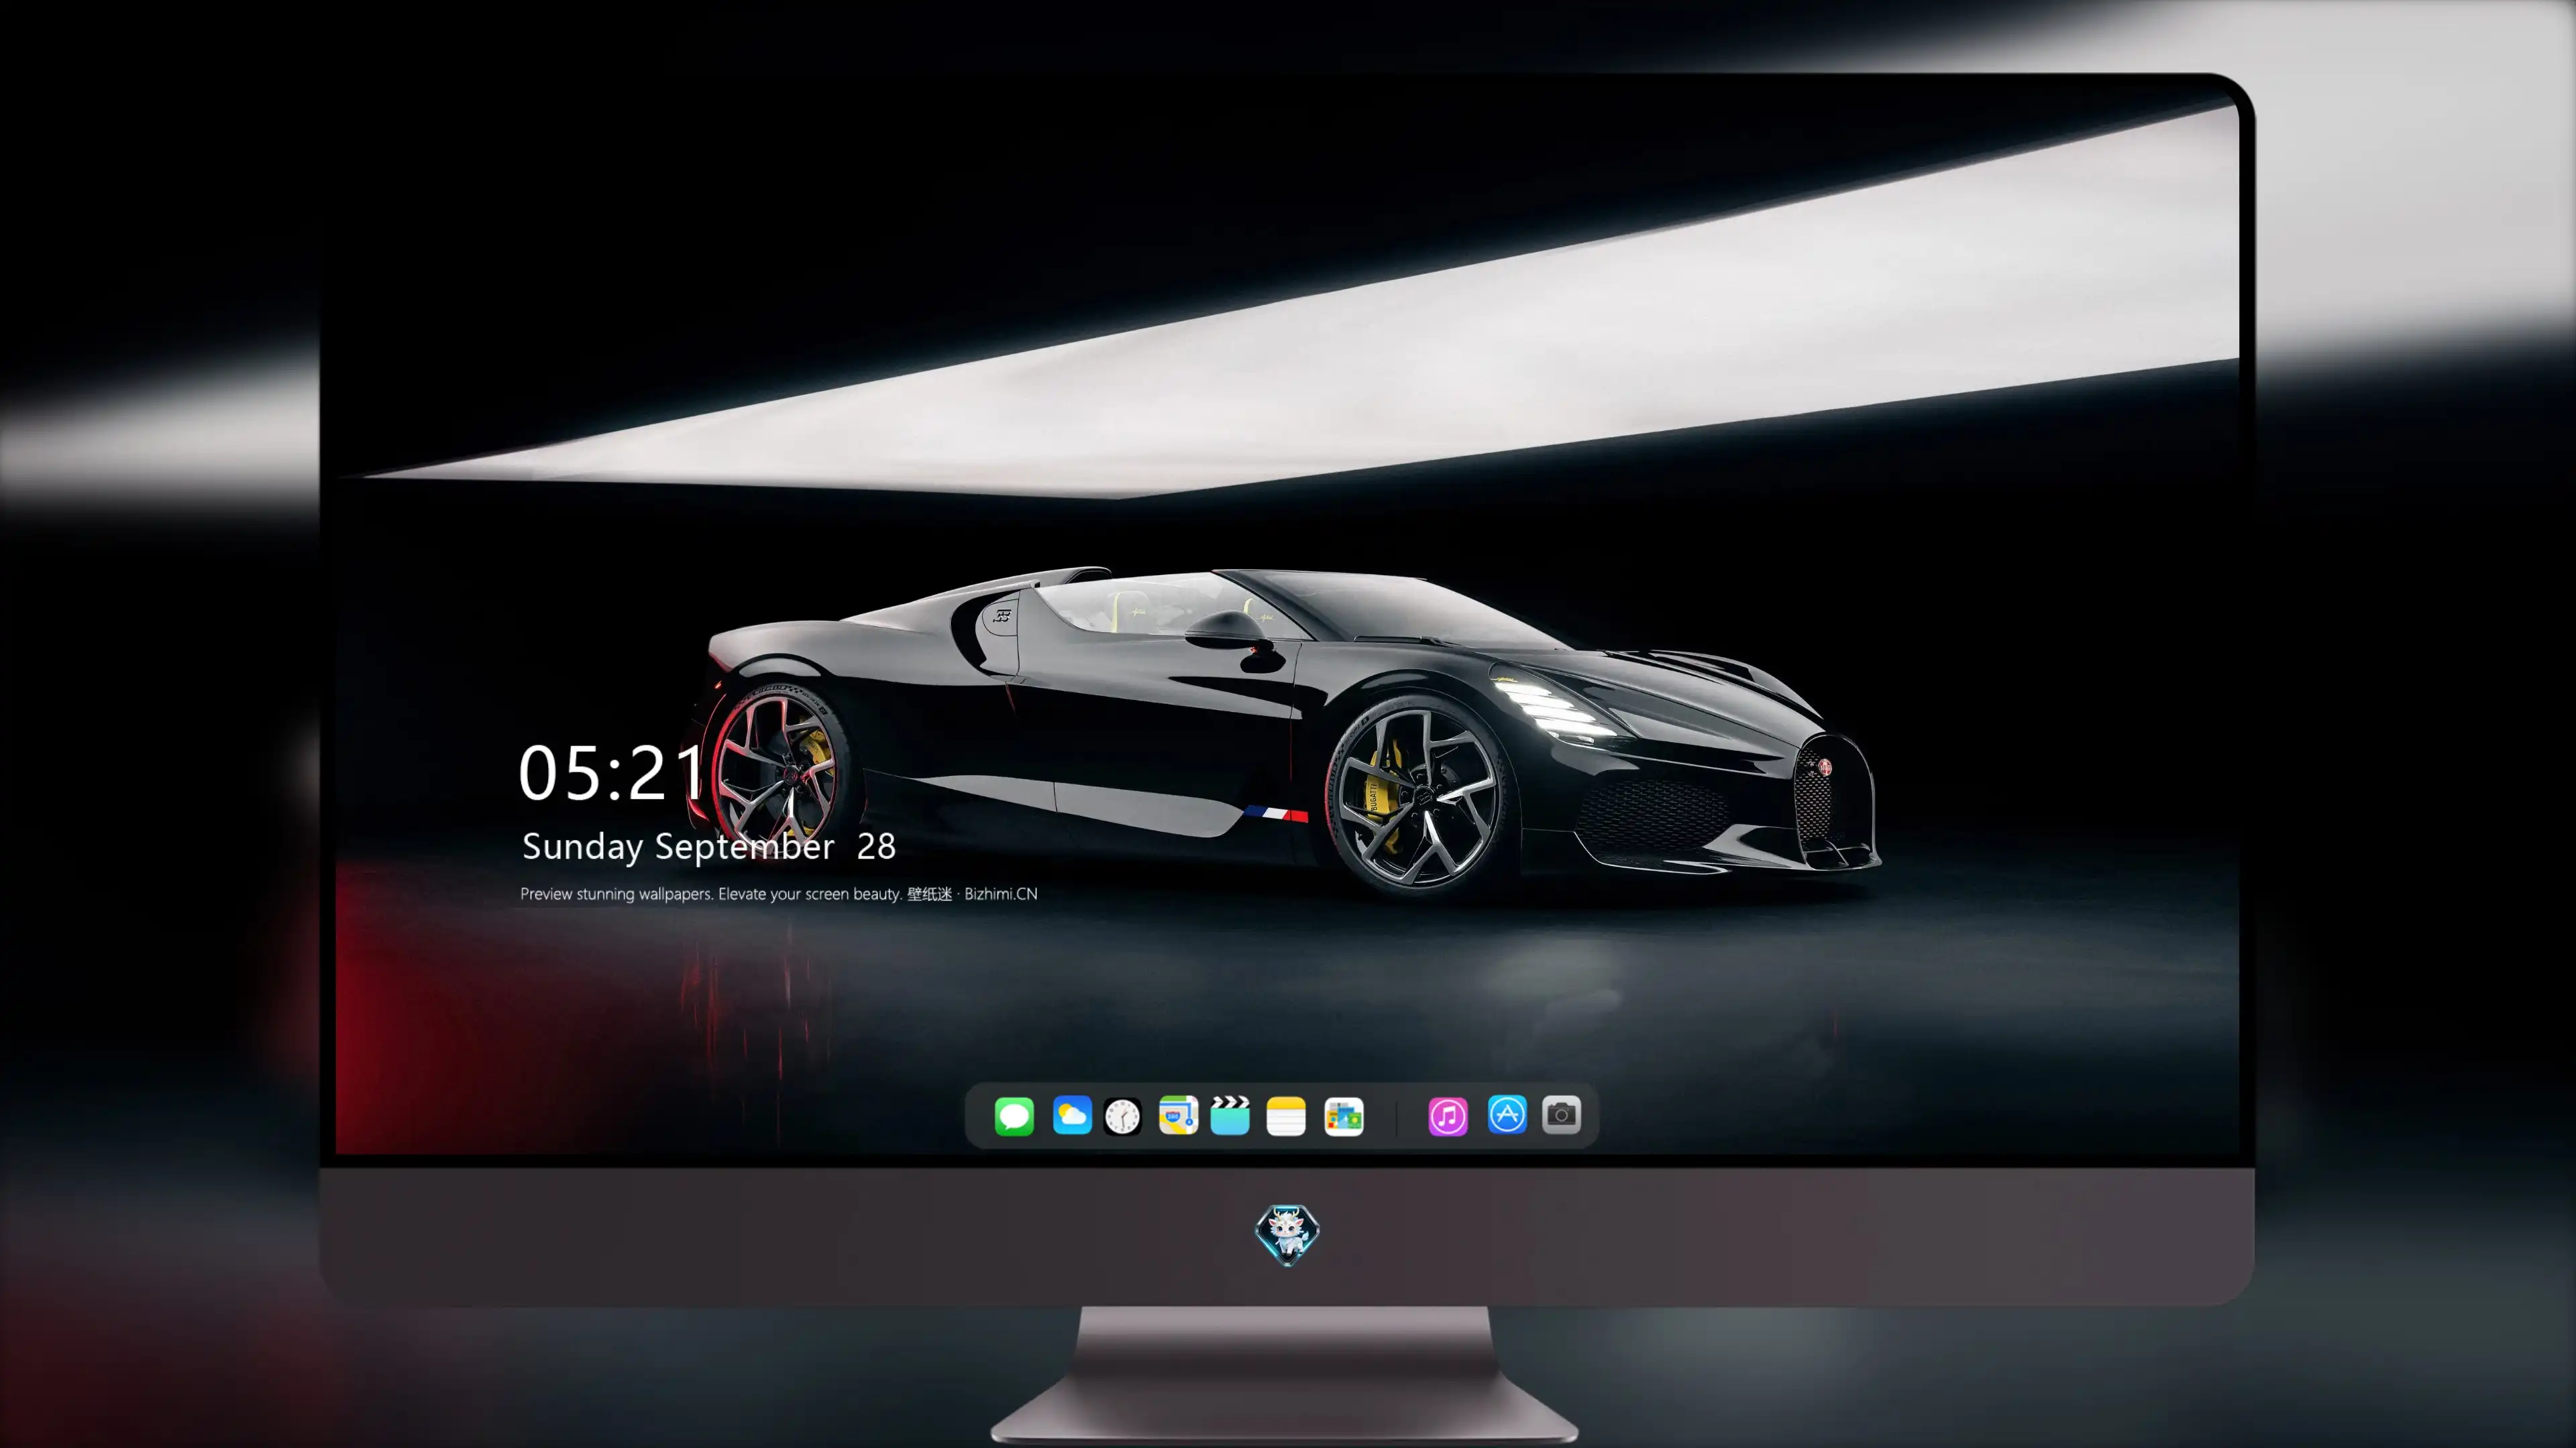
Task: Open the Maps app in the dock
Action: (x=1178, y=1115)
